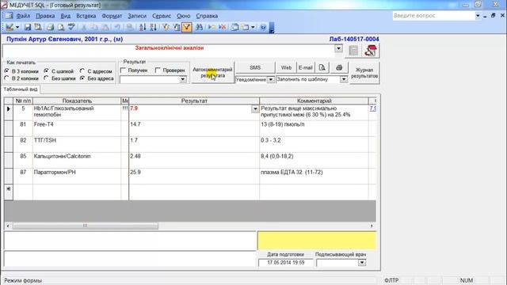The height and width of the screenshot is (285, 507).
Task: Open the Сервис menu
Action: (x=162, y=16)
